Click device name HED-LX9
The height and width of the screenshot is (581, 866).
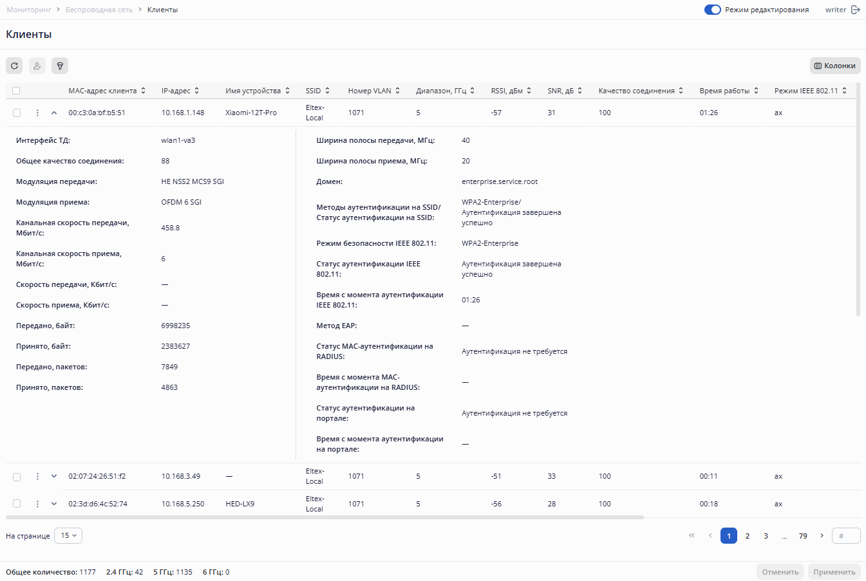coord(240,504)
